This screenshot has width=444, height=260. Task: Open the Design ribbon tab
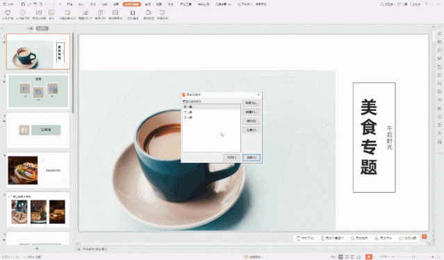tap(93, 4)
